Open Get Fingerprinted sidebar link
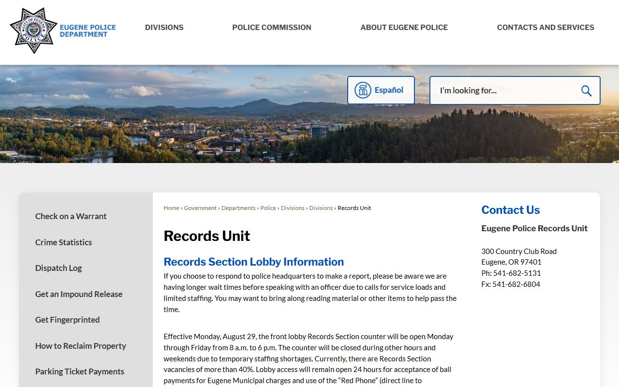Viewport: 619px width, 387px height. (x=67, y=320)
